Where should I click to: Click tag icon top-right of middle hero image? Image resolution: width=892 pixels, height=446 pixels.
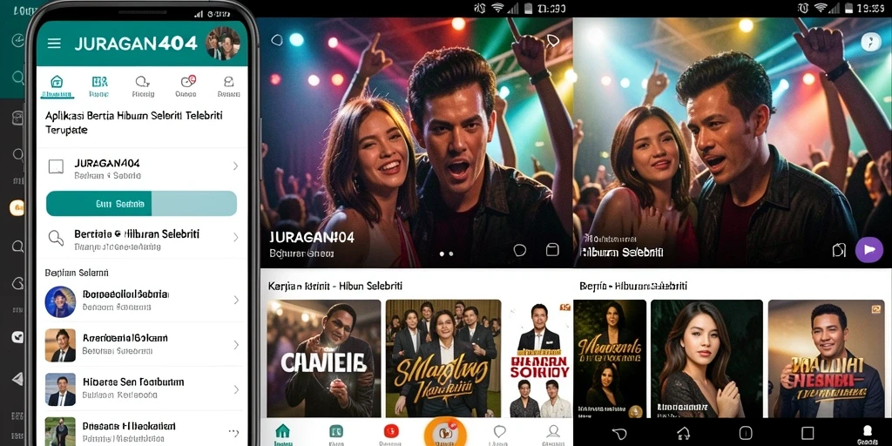click(552, 40)
